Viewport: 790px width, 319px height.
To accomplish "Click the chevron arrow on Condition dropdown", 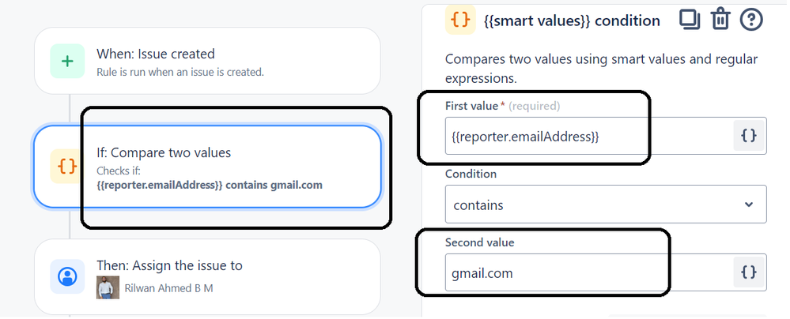I will click(x=749, y=205).
